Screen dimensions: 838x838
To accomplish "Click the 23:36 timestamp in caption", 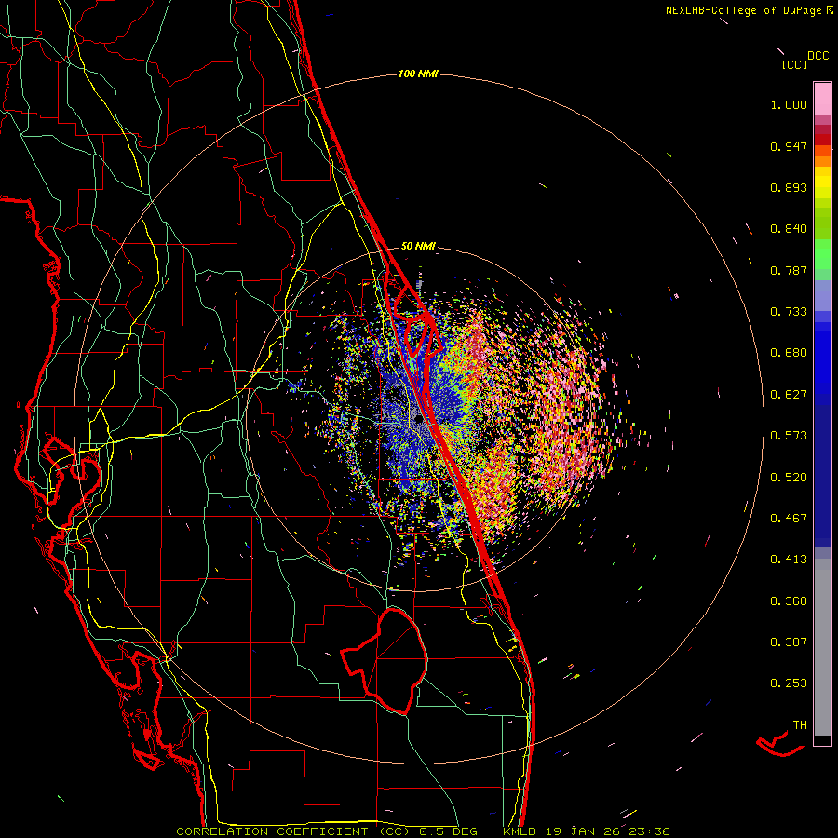I will pos(649,831).
